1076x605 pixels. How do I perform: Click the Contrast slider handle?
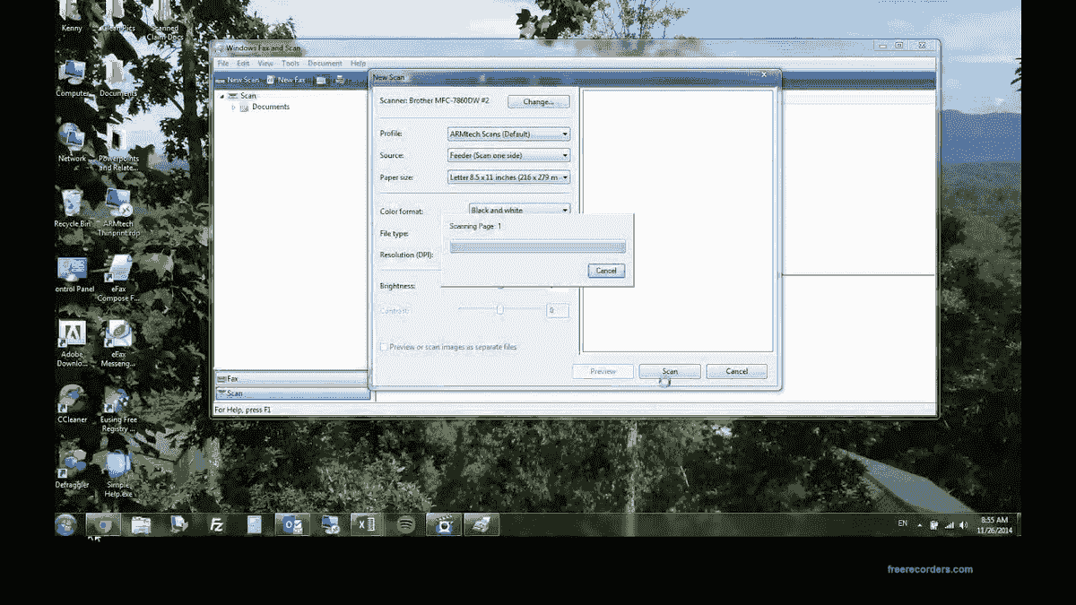tap(500, 310)
